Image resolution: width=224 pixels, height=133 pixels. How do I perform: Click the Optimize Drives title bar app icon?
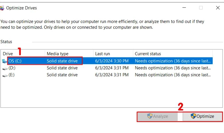point(2,8)
